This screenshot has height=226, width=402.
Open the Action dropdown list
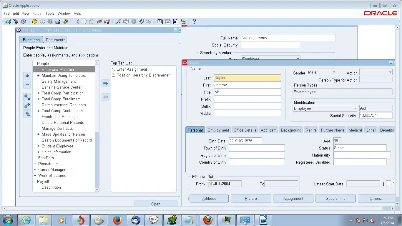390,72
